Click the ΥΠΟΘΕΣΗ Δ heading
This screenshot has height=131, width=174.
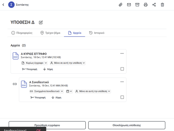point(23,22)
